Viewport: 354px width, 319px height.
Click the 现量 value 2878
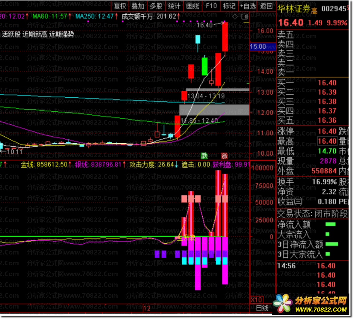tap(328, 161)
